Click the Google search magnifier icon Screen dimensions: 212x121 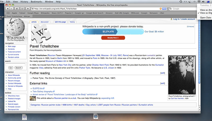171,9
